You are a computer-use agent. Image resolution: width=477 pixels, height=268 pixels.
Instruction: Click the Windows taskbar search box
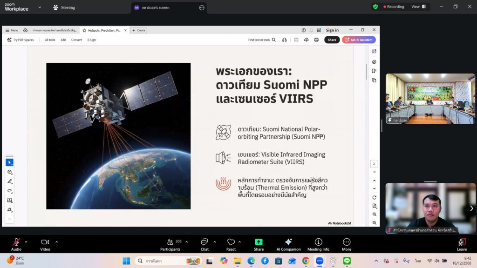(168, 261)
